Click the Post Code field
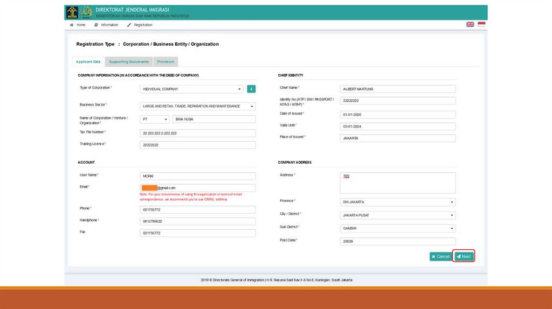This screenshot has width=552, height=309. pyautogui.click(x=398, y=242)
